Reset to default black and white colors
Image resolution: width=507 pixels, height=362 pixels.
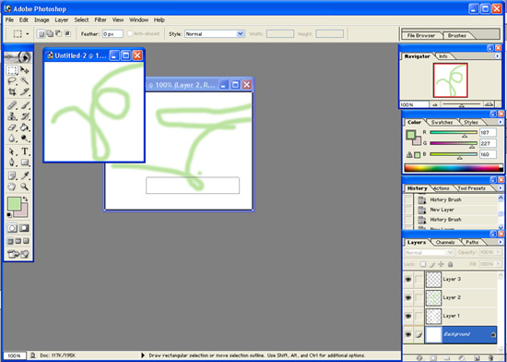9,215
